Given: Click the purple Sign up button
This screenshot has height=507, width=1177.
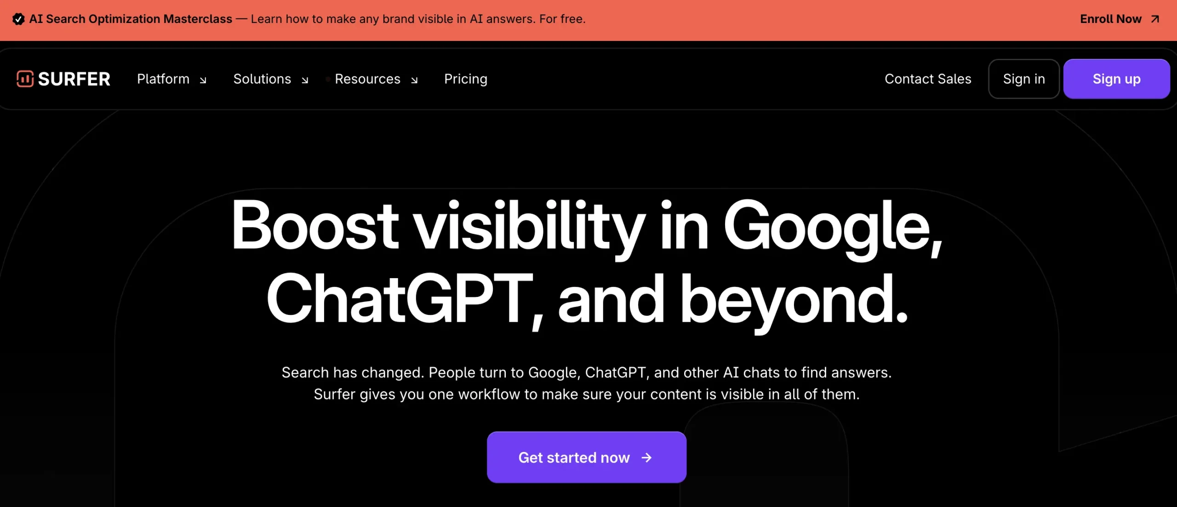Looking at the screenshot, I should pyautogui.click(x=1116, y=79).
